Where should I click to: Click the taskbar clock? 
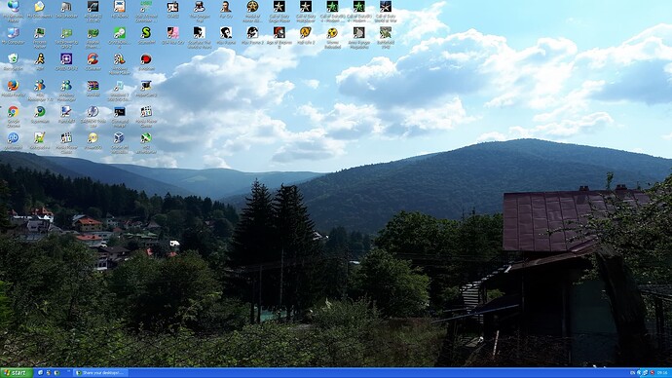pyautogui.click(x=662, y=373)
